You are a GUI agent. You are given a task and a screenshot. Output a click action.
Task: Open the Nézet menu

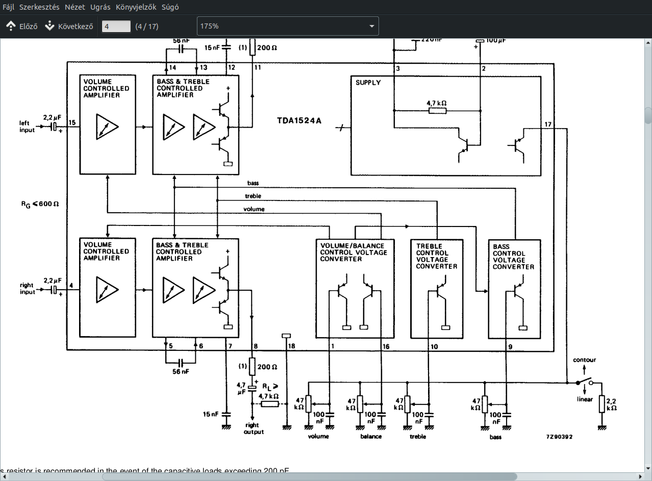pyautogui.click(x=75, y=7)
